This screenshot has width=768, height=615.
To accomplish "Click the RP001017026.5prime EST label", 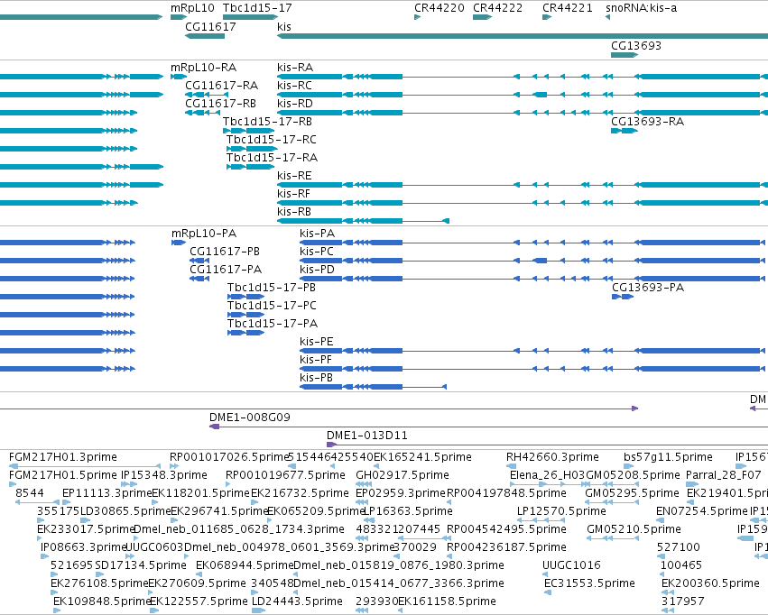I will pyautogui.click(x=228, y=457).
